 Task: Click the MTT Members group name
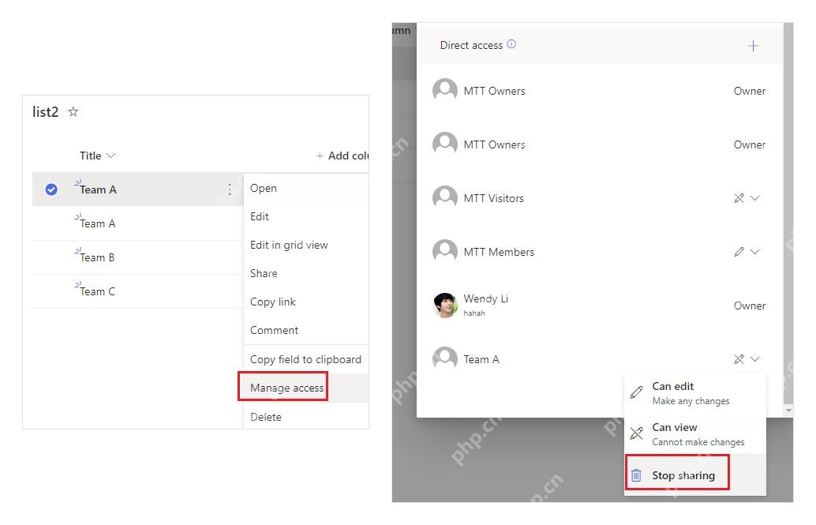(499, 252)
